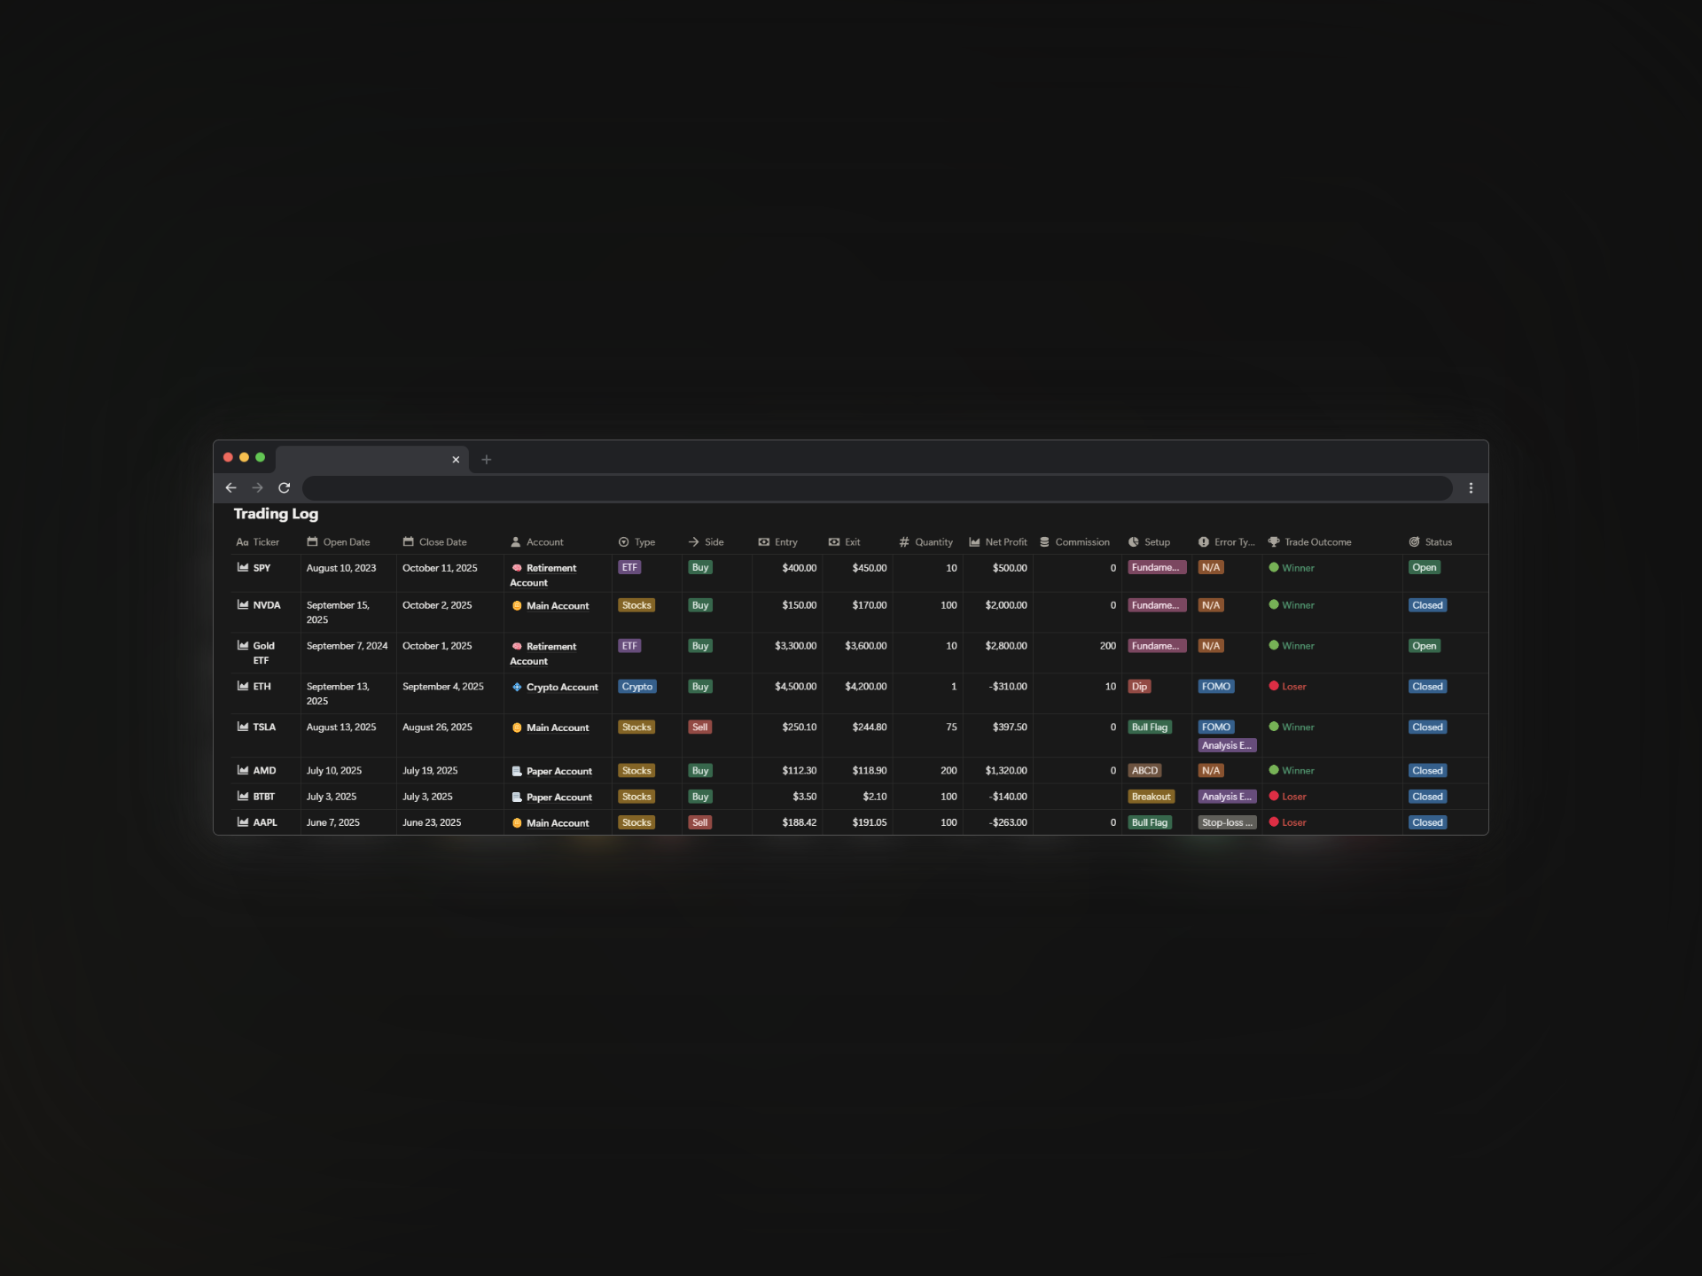The width and height of the screenshot is (1702, 1276).
Task: Click the person icon in Account header
Action: pyautogui.click(x=515, y=541)
